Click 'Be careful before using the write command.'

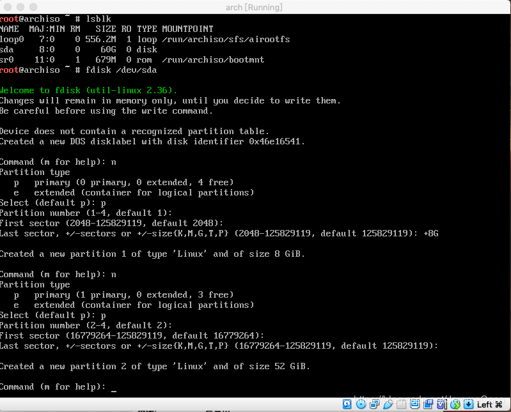(106, 111)
